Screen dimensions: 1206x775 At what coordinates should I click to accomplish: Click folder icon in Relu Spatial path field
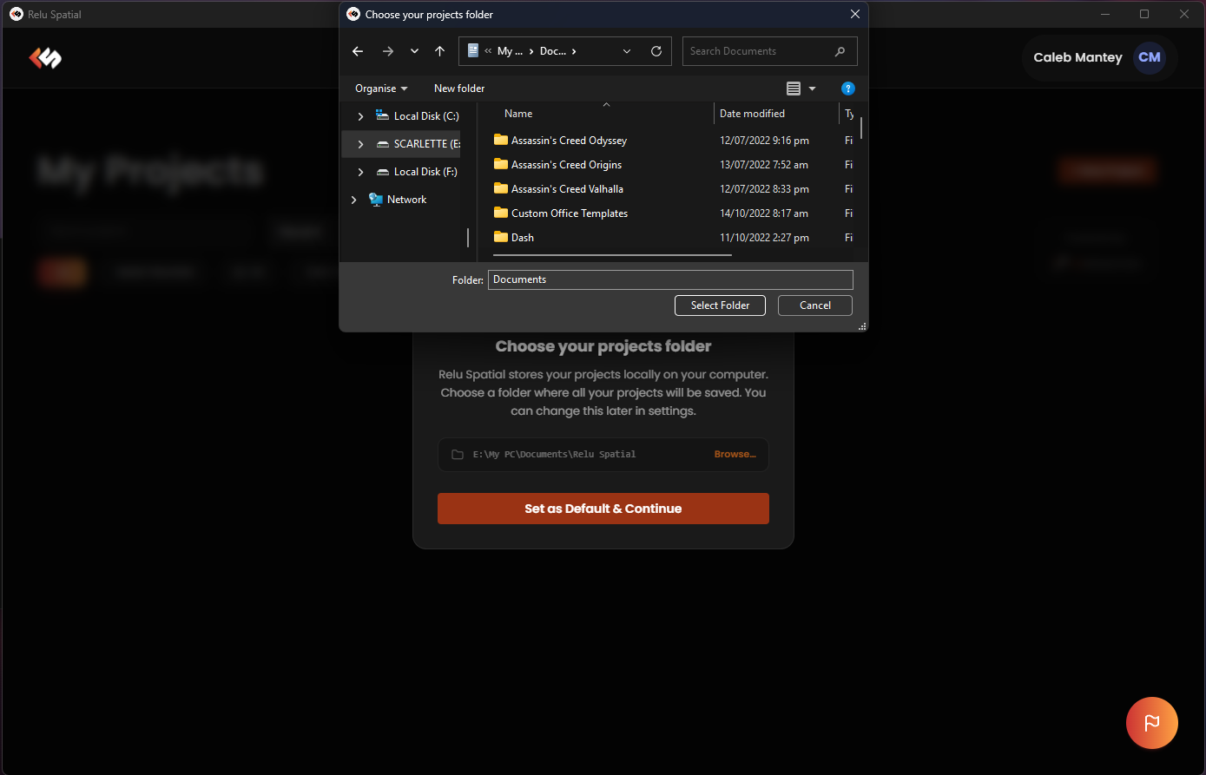coord(458,455)
